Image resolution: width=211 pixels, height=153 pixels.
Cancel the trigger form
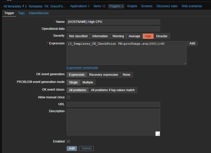click(x=87, y=148)
